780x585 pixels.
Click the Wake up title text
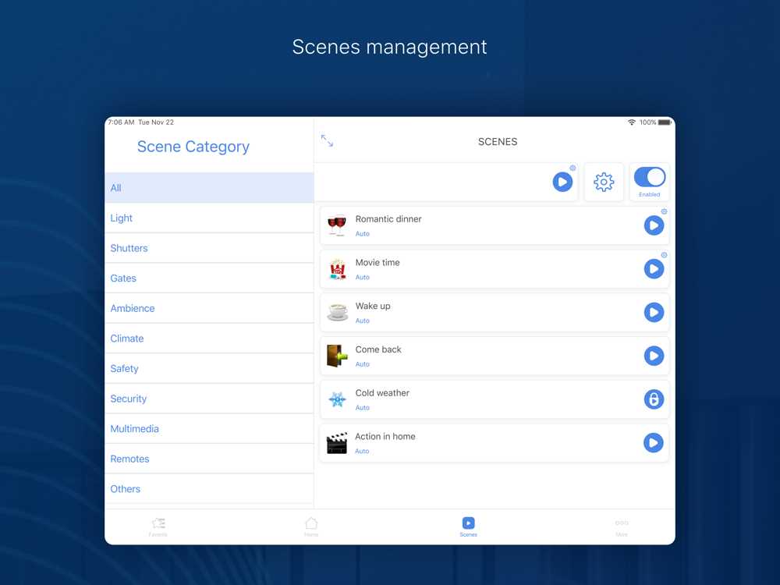coord(373,306)
